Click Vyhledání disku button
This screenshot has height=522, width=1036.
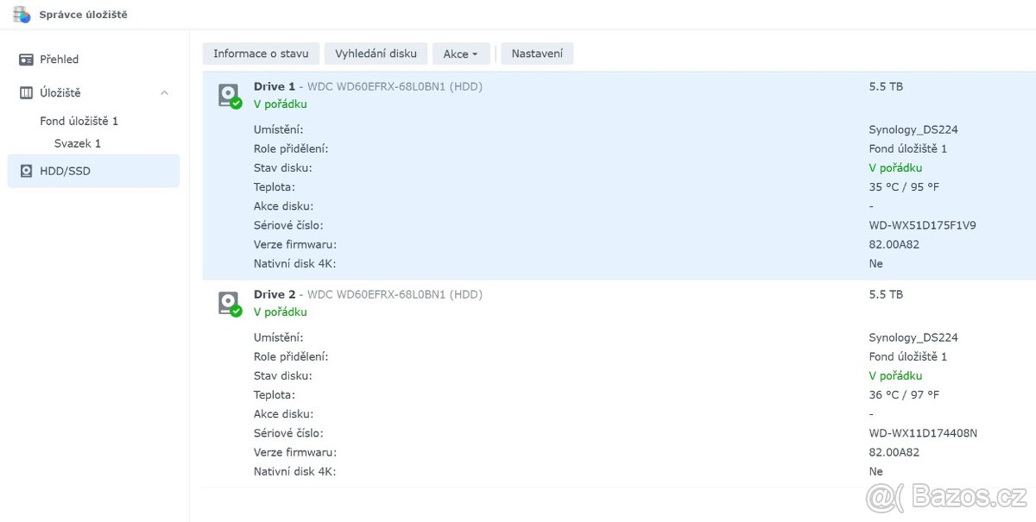click(x=376, y=53)
